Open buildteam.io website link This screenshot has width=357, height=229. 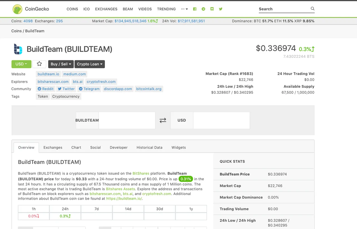click(48, 74)
